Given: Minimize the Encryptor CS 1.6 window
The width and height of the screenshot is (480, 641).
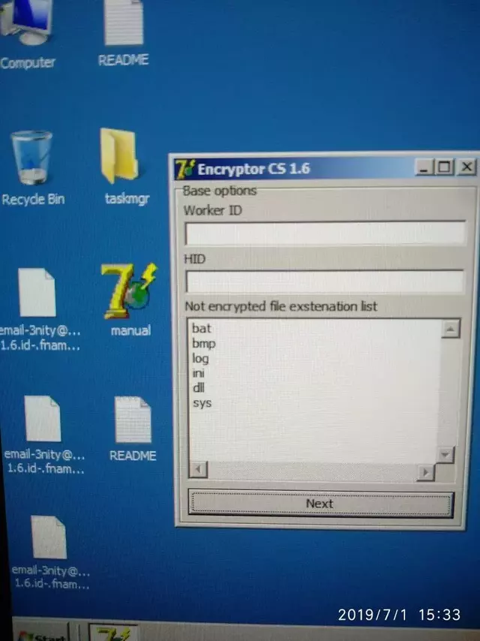Looking at the screenshot, I should point(424,167).
